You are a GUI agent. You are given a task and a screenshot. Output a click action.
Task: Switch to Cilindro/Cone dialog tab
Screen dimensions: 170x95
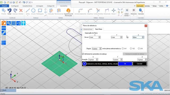(88, 29)
